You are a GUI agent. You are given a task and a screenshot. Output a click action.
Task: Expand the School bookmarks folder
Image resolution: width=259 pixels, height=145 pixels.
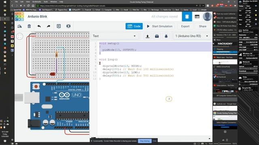coord(96,10)
